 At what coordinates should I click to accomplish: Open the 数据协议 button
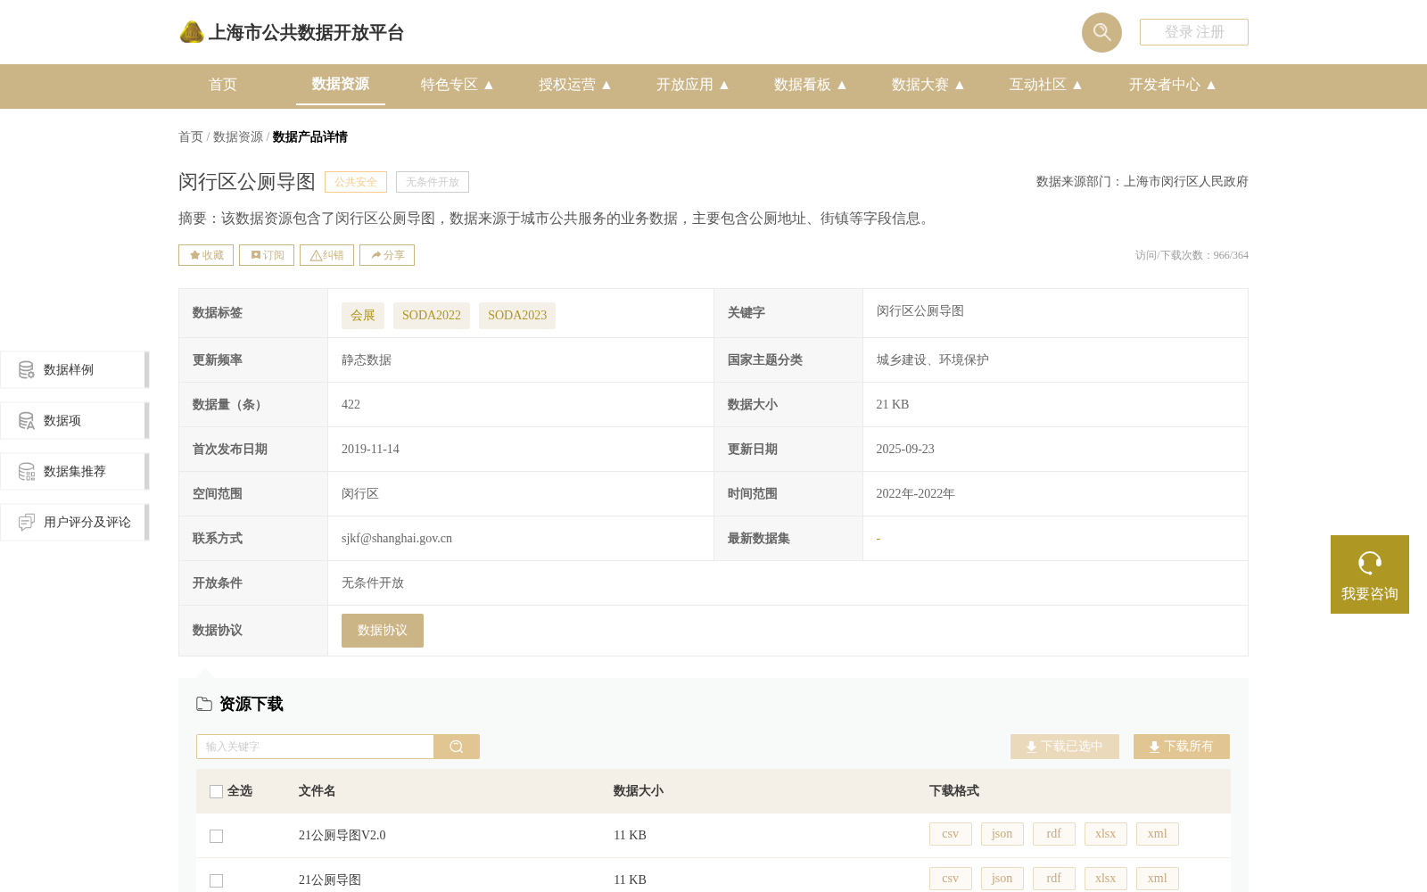(383, 631)
